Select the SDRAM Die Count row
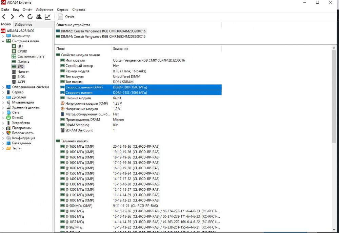Screen dimensions: 339x233 141,130
